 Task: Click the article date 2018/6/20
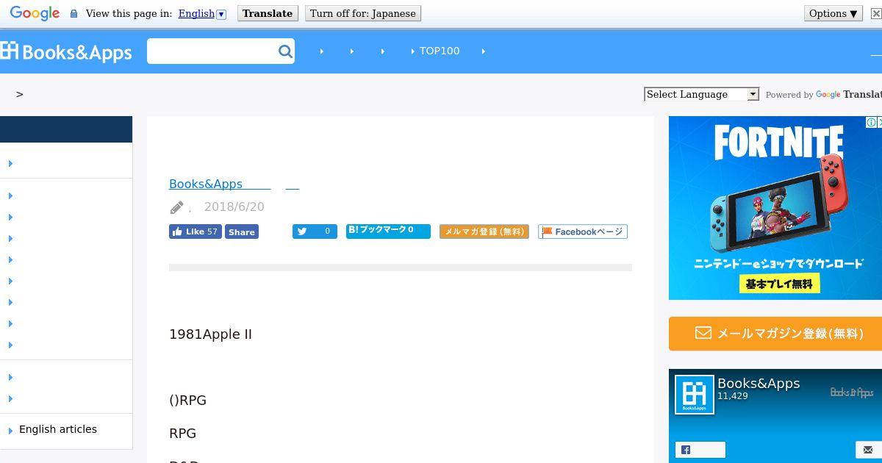234,207
